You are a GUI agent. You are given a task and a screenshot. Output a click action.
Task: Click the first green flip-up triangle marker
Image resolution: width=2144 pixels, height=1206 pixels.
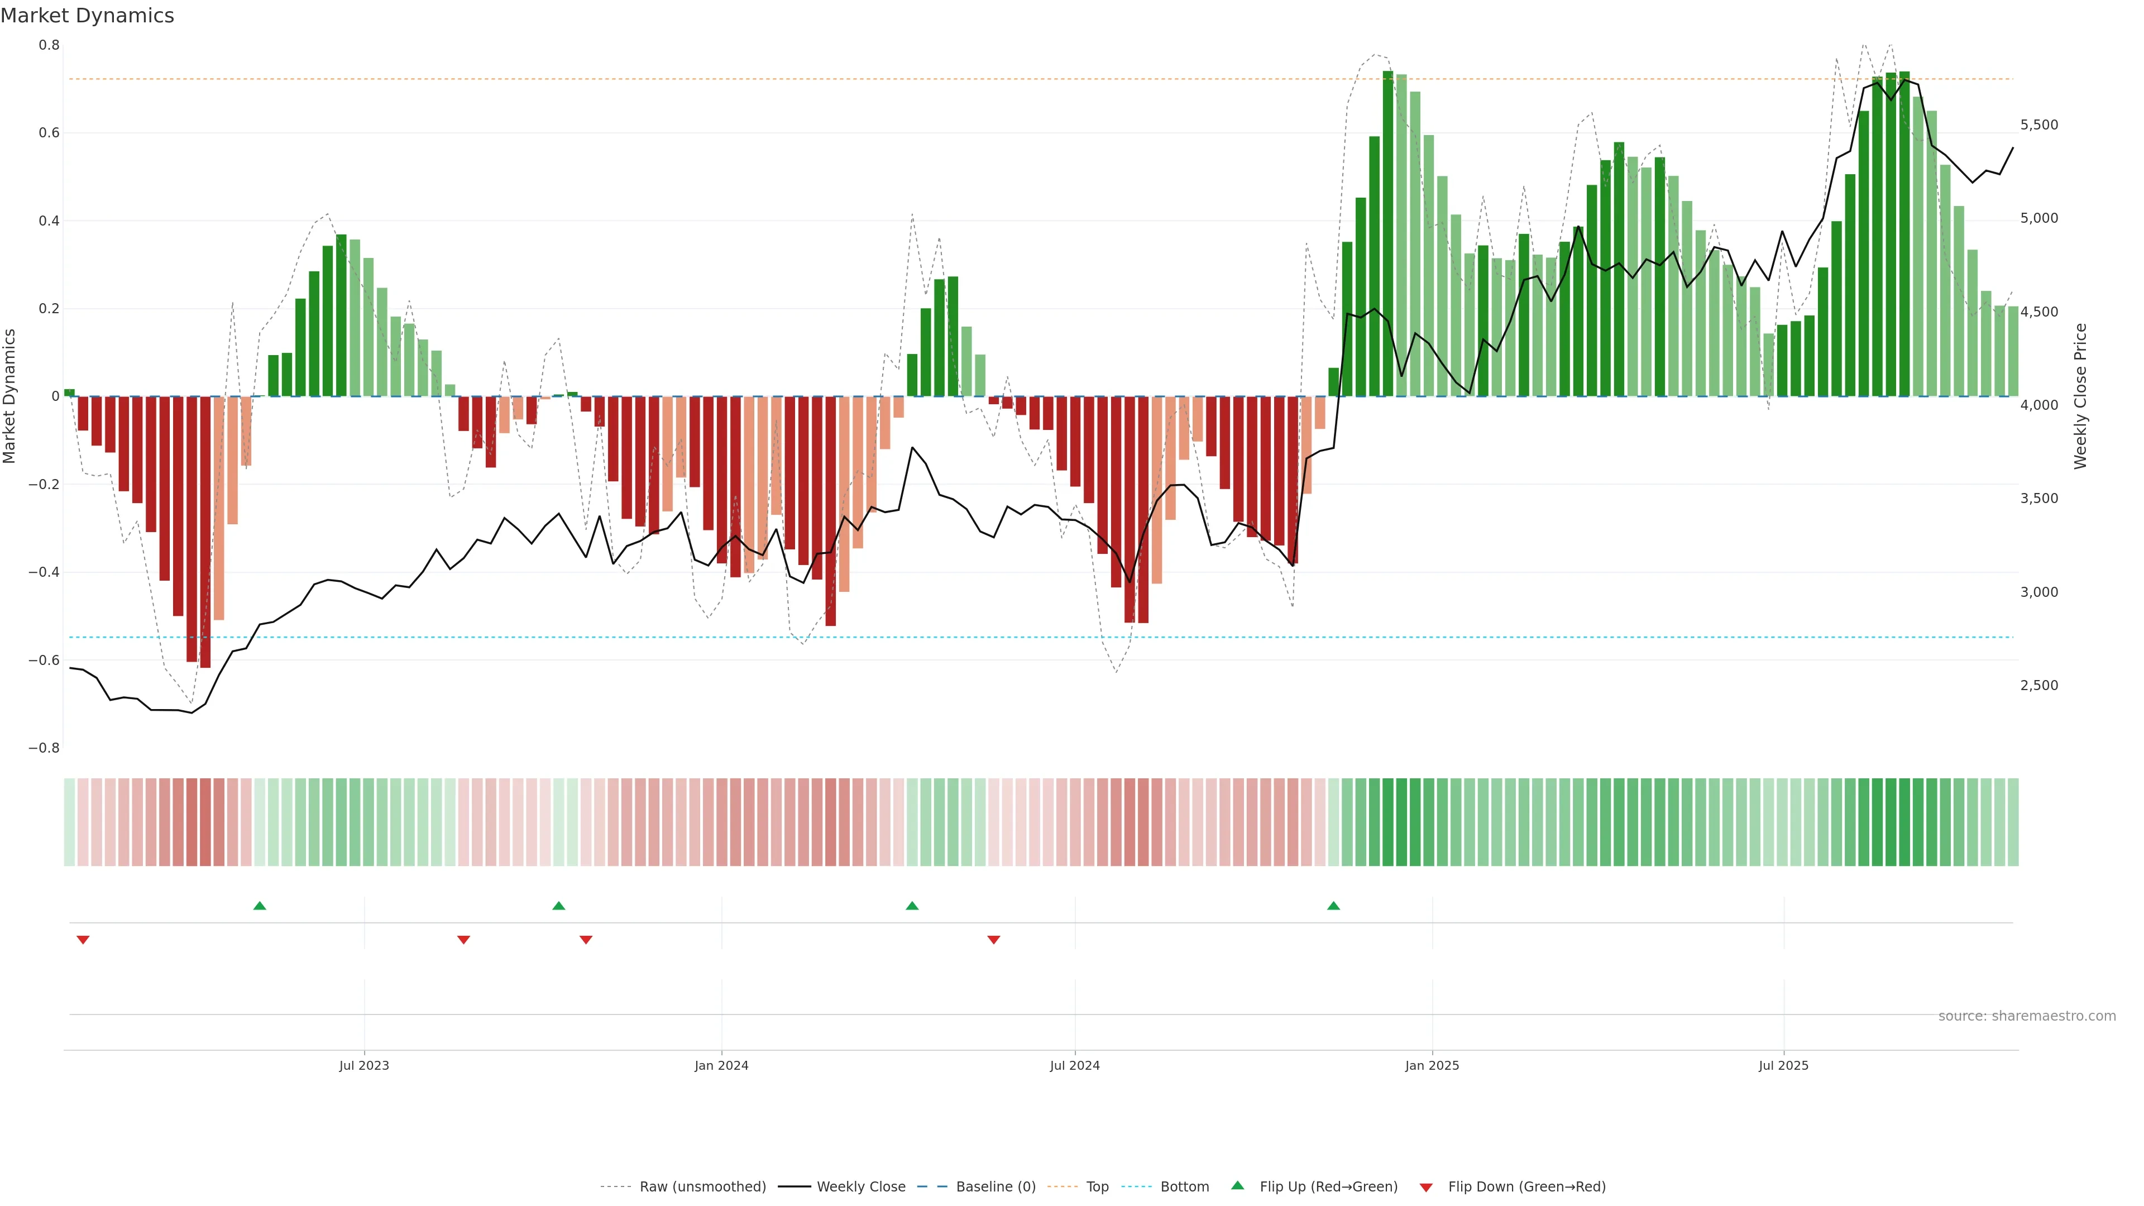tap(260, 906)
